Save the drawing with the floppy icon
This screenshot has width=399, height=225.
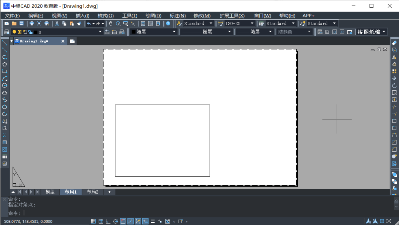[x=22, y=23]
